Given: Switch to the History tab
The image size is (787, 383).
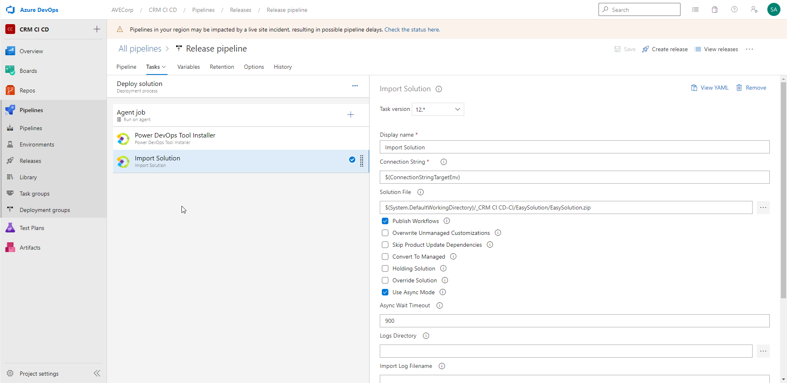Looking at the screenshot, I should (283, 67).
